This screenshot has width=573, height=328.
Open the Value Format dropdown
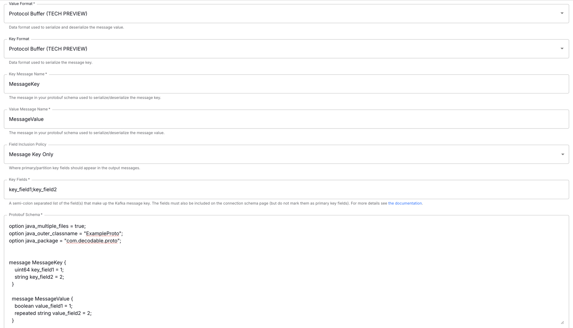click(x=286, y=14)
